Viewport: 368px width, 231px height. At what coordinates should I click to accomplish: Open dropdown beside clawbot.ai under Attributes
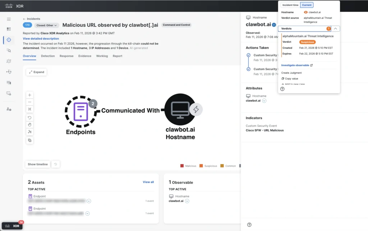[x=264, y=101]
